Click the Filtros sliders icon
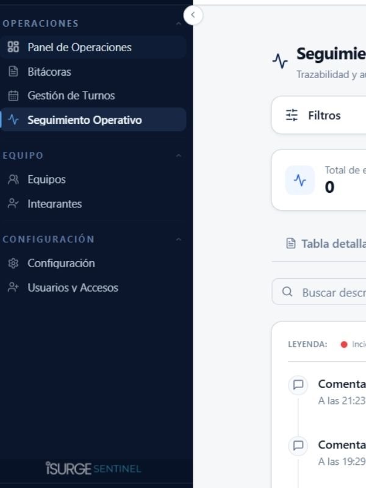The height and width of the screenshot is (488, 366). pyautogui.click(x=292, y=115)
